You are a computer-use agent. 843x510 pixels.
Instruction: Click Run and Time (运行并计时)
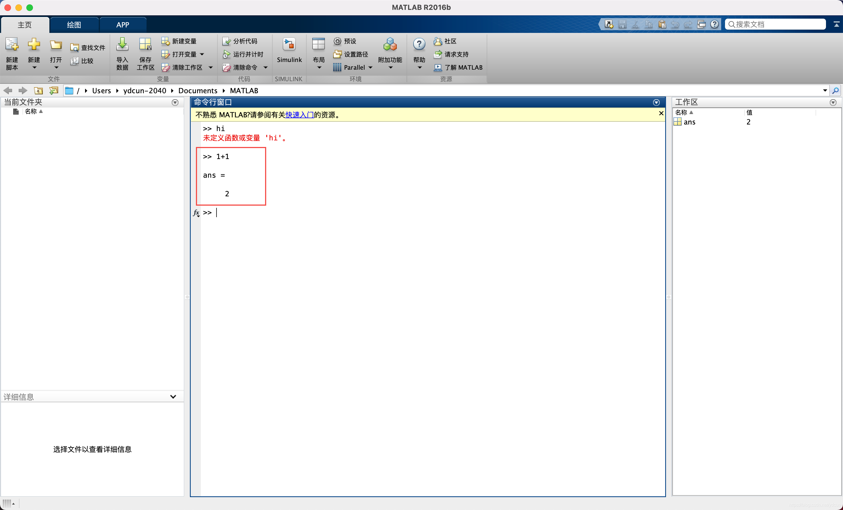point(243,54)
